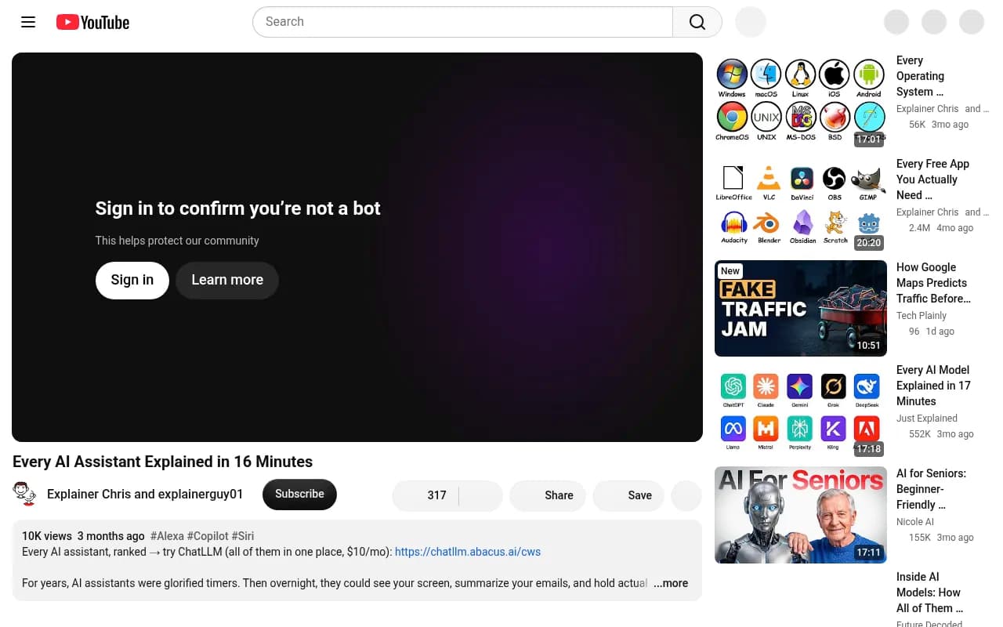The image size is (1003, 627).
Task: Save the video with the Save button
Action: pyautogui.click(x=628, y=495)
